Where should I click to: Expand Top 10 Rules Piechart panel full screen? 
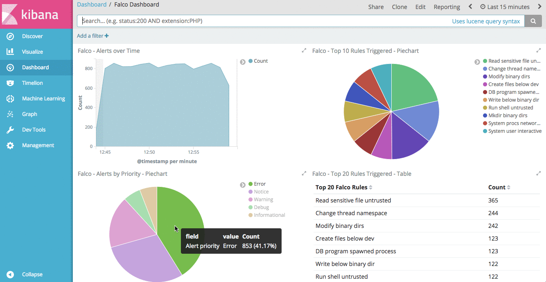pos(538,50)
